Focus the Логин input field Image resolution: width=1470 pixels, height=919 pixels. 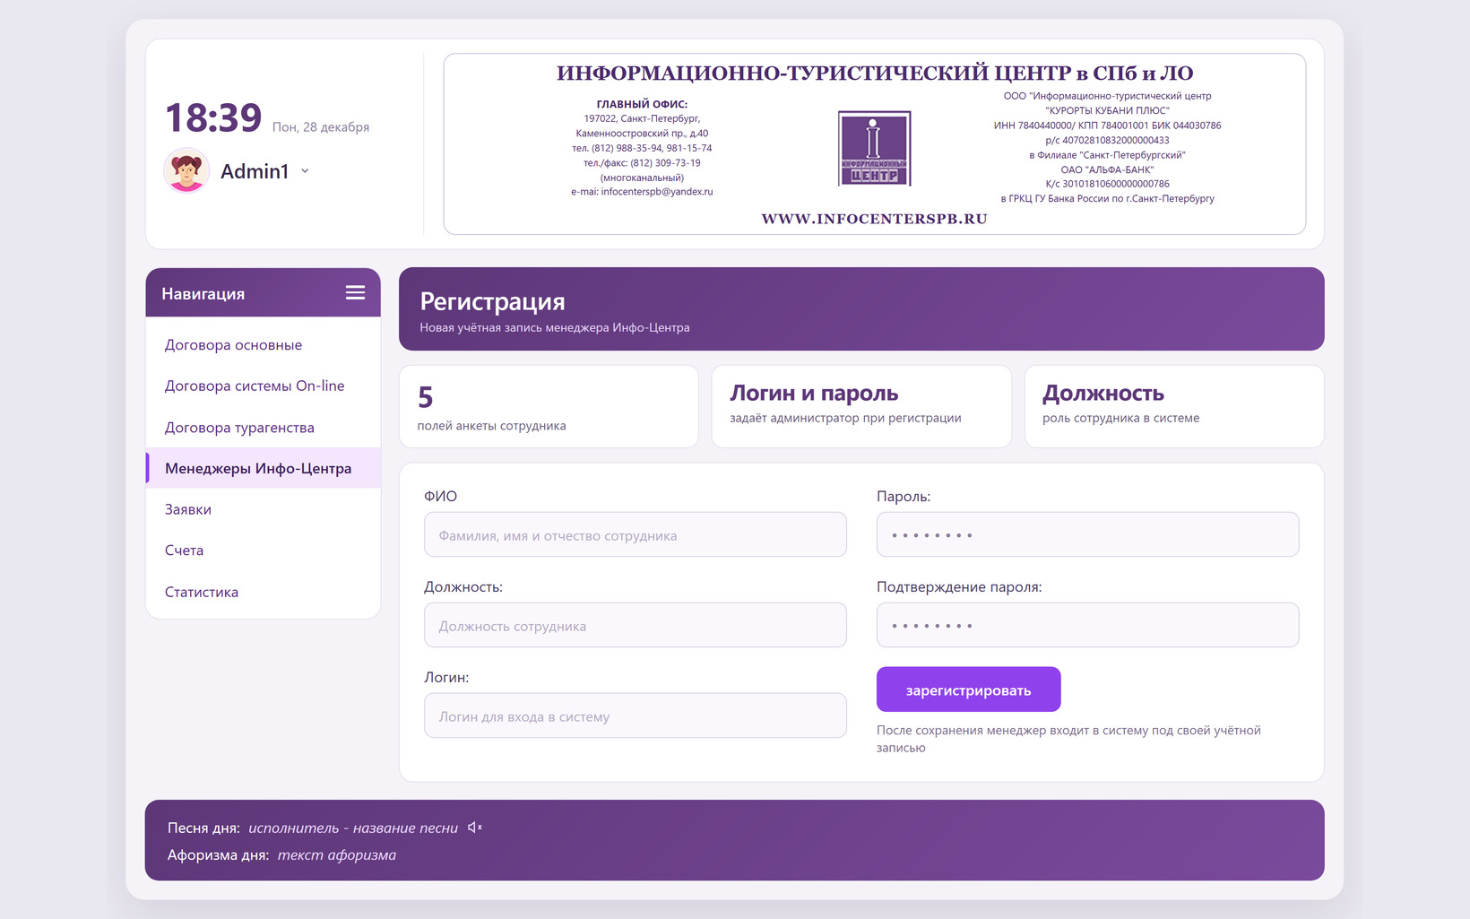(x=635, y=715)
